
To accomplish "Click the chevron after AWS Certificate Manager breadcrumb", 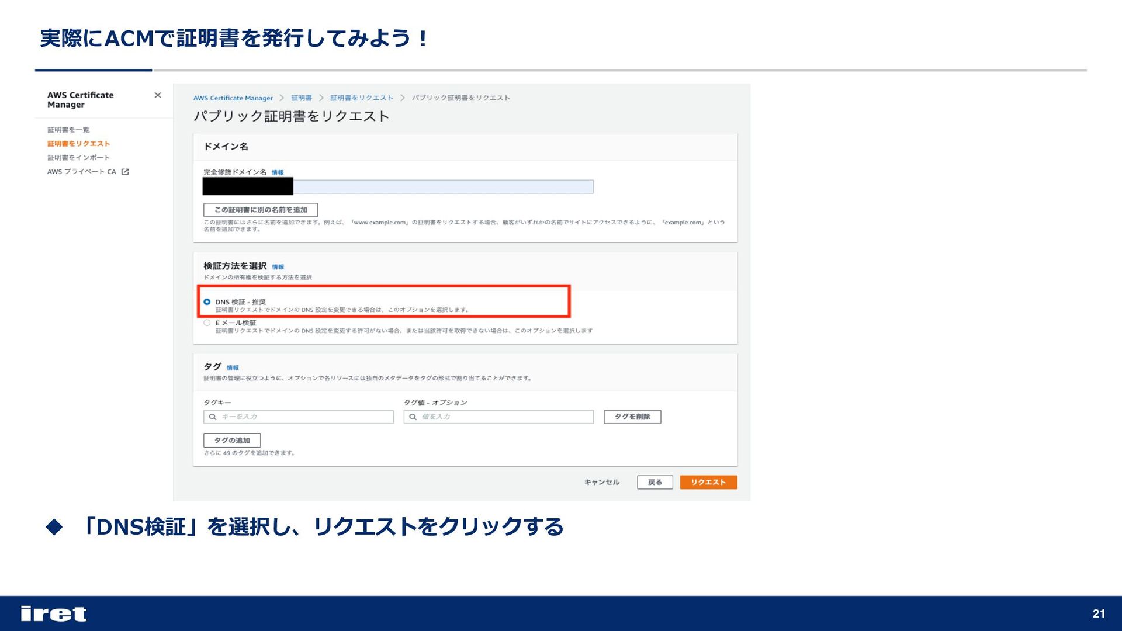I will pyautogui.click(x=282, y=98).
